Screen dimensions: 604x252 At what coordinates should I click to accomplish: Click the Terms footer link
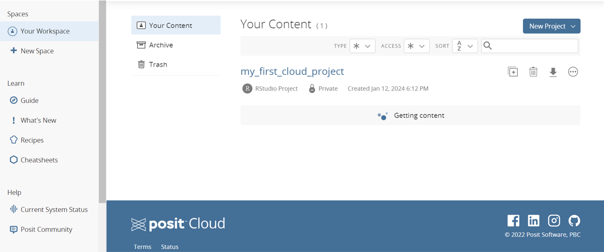point(143,247)
